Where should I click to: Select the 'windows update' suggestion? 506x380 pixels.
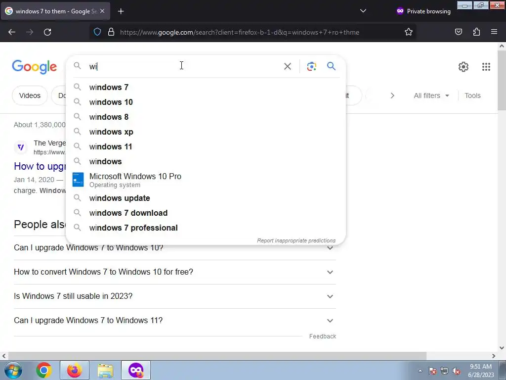[x=206, y=198]
